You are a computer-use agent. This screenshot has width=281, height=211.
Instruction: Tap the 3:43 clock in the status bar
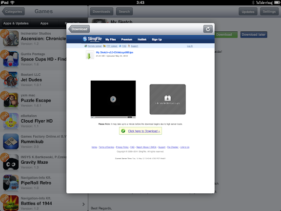(x=140, y=2)
